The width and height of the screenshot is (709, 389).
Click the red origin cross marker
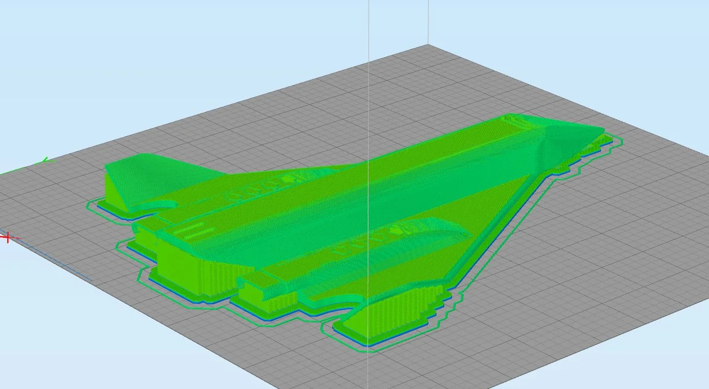click(x=7, y=238)
